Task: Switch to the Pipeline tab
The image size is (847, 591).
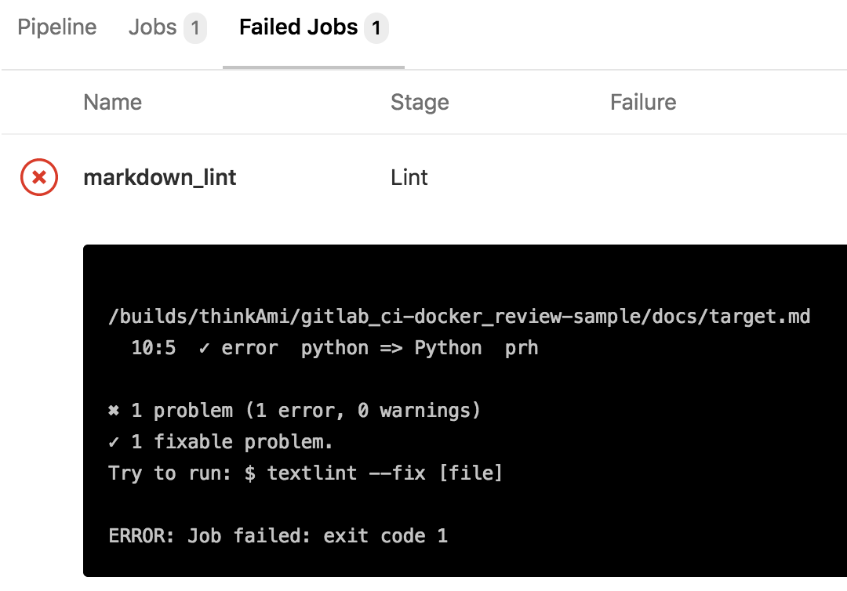Action: point(56,27)
